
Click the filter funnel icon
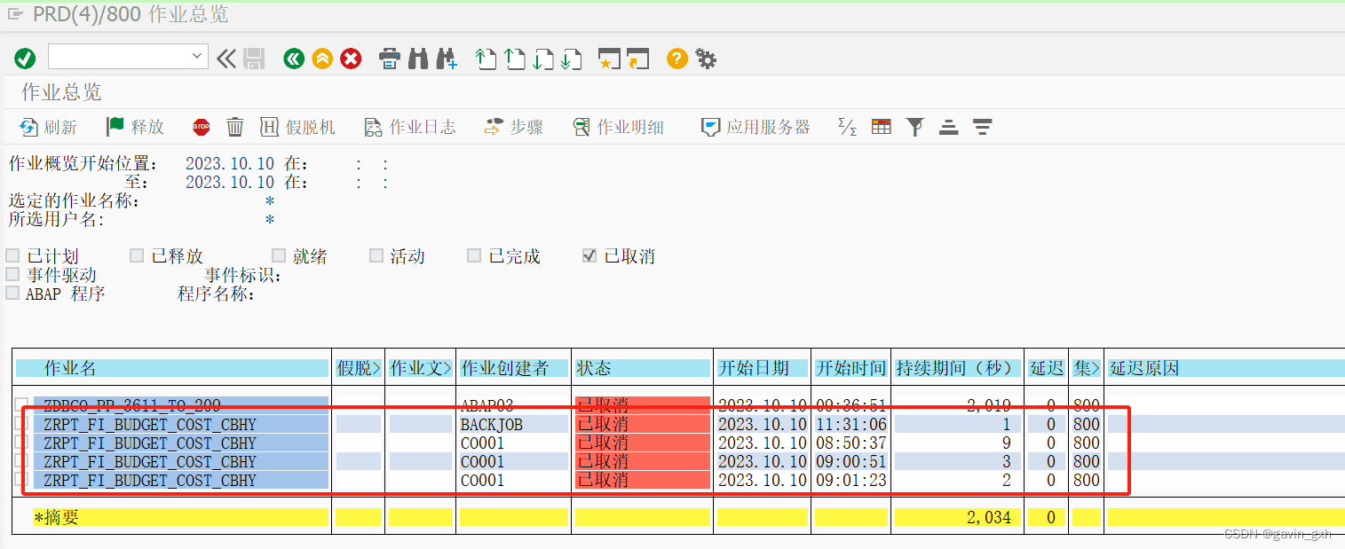[915, 126]
